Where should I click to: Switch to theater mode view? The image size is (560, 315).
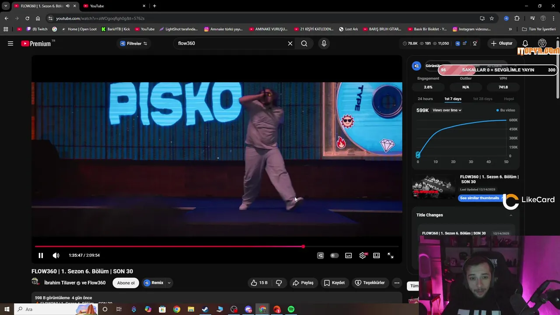(376, 255)
